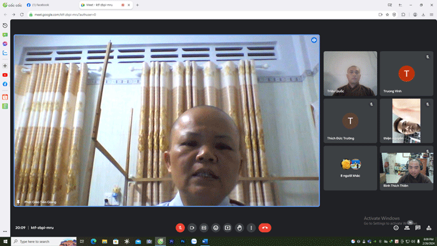The image size is (437, 246).
Task: Open YouTube from the browser sidebar
Action: tap(5, 75)
